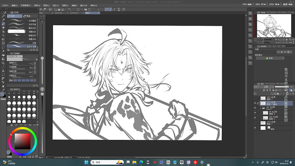The image size is (295, 166).
Task: Select the Text tool (A icon)
Action: (3, 71)
